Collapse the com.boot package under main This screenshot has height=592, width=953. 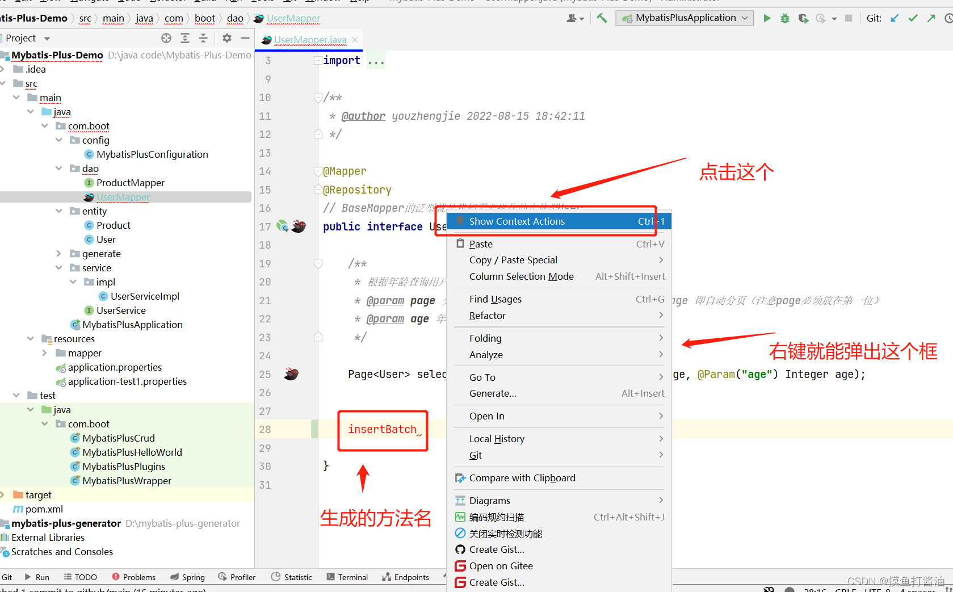45,126
